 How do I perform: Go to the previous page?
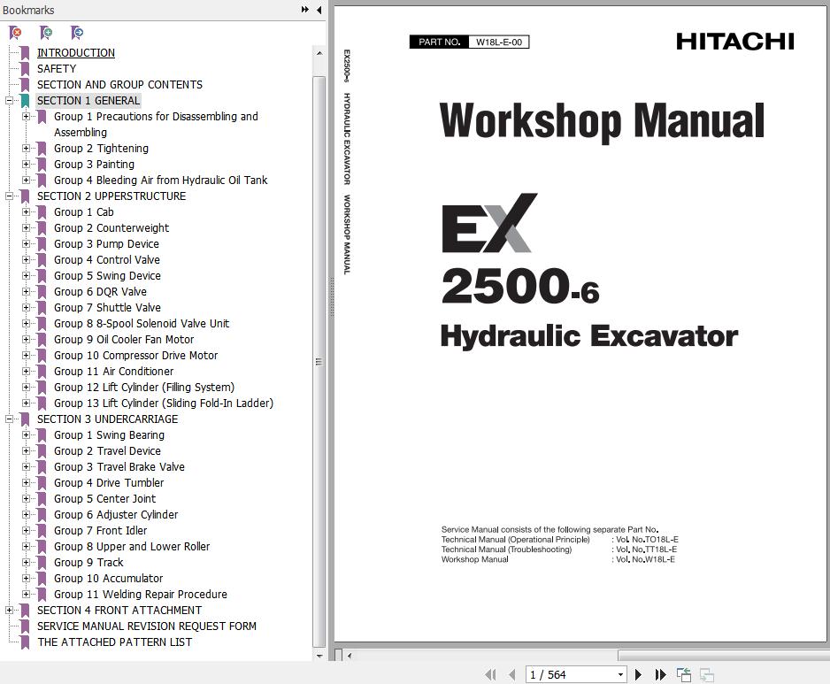[511, 674]
